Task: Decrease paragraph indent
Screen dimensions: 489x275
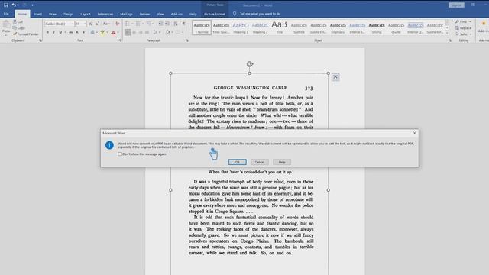Action: tap(160, 24)
